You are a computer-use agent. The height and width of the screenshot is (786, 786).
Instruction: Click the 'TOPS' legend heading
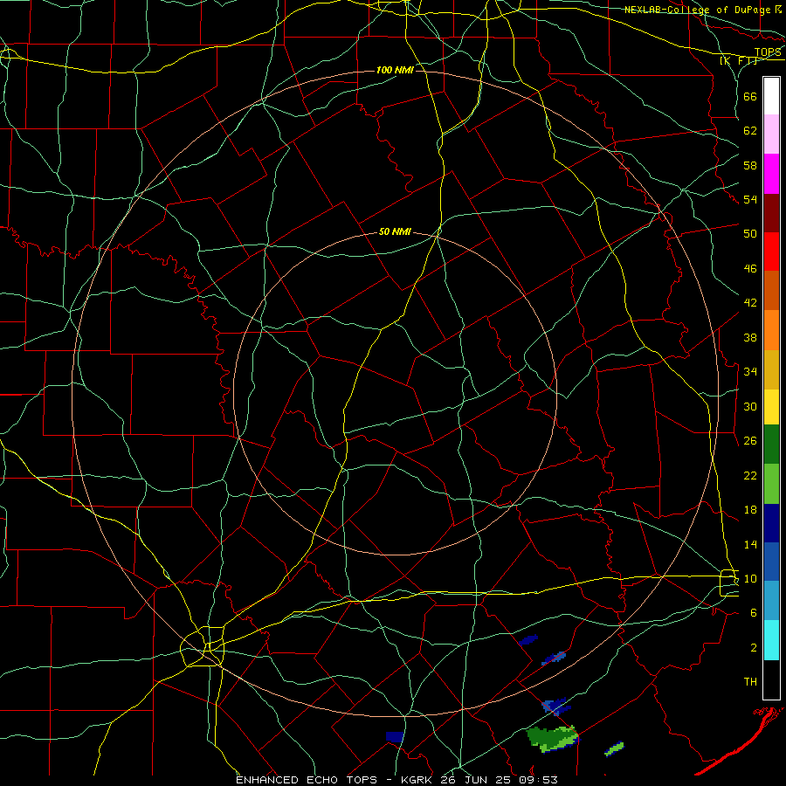[768, 52]
